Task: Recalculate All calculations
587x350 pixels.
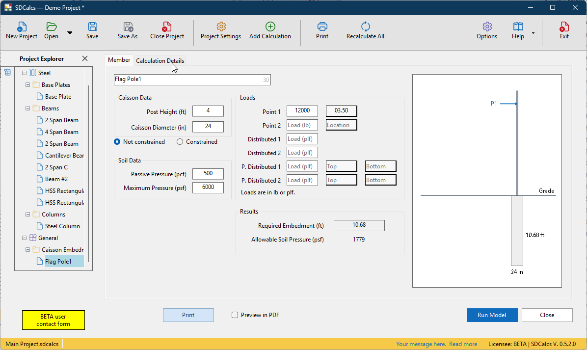Action: pyautogui.click(x=365, y=31)
